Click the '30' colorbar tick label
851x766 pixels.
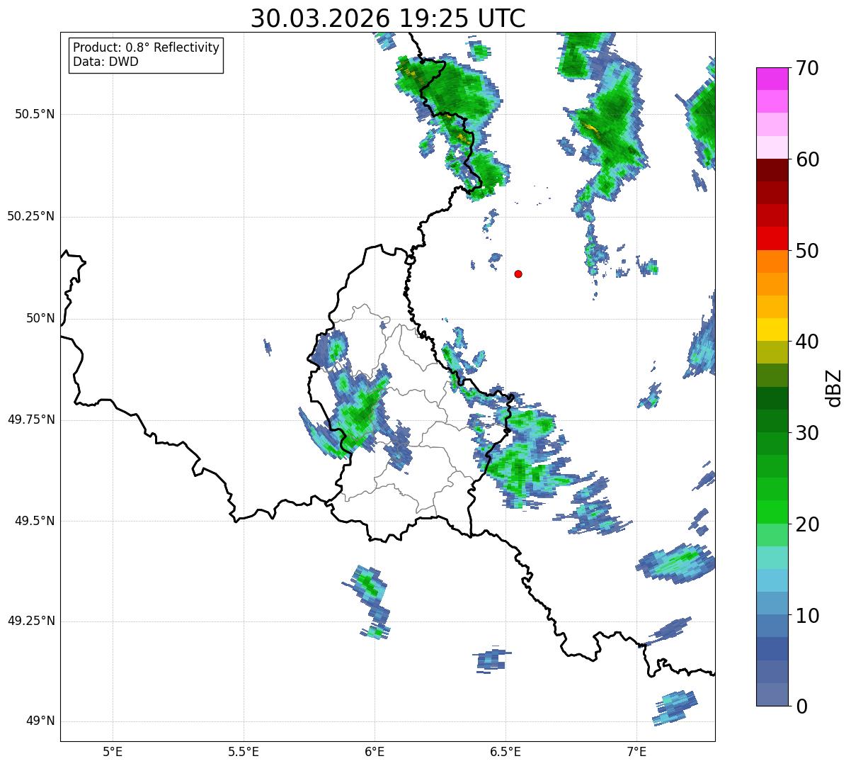point(808,433)
